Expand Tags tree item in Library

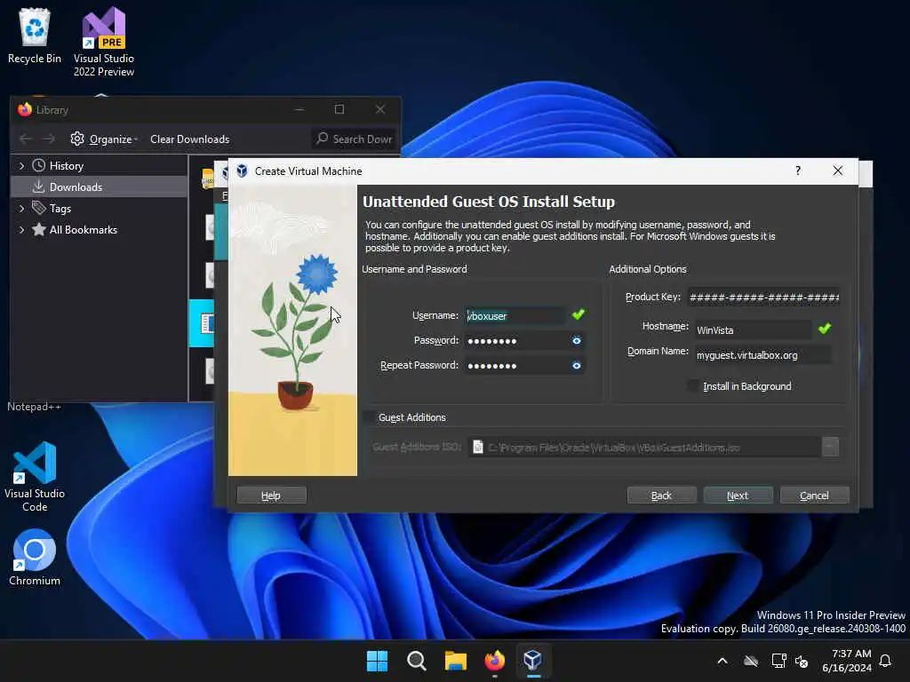pos(21,208)
